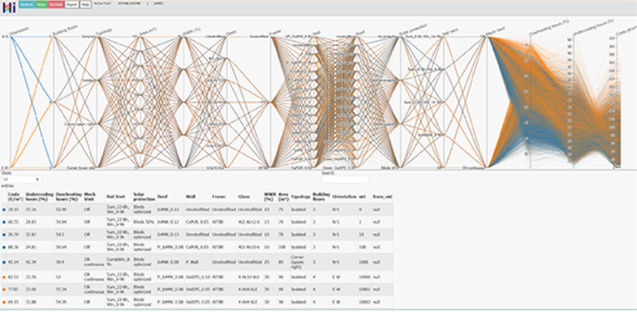Viewport: 637px width, 318px height.
Task: Click the orange color marker of the last row
Action: (4, 301)
